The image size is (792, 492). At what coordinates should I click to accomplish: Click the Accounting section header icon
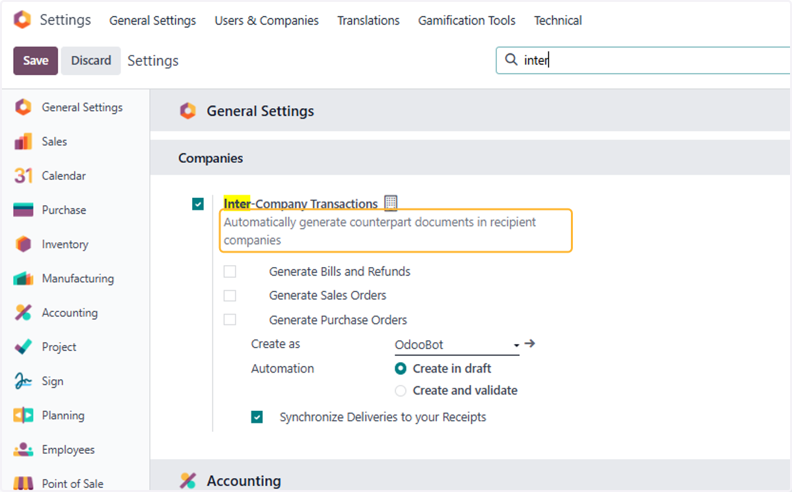188,481
